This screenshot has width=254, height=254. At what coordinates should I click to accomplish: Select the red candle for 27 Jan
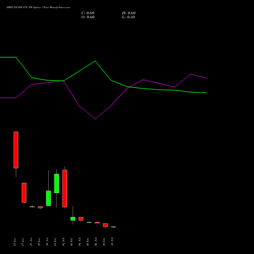click(x=24, y=193)
